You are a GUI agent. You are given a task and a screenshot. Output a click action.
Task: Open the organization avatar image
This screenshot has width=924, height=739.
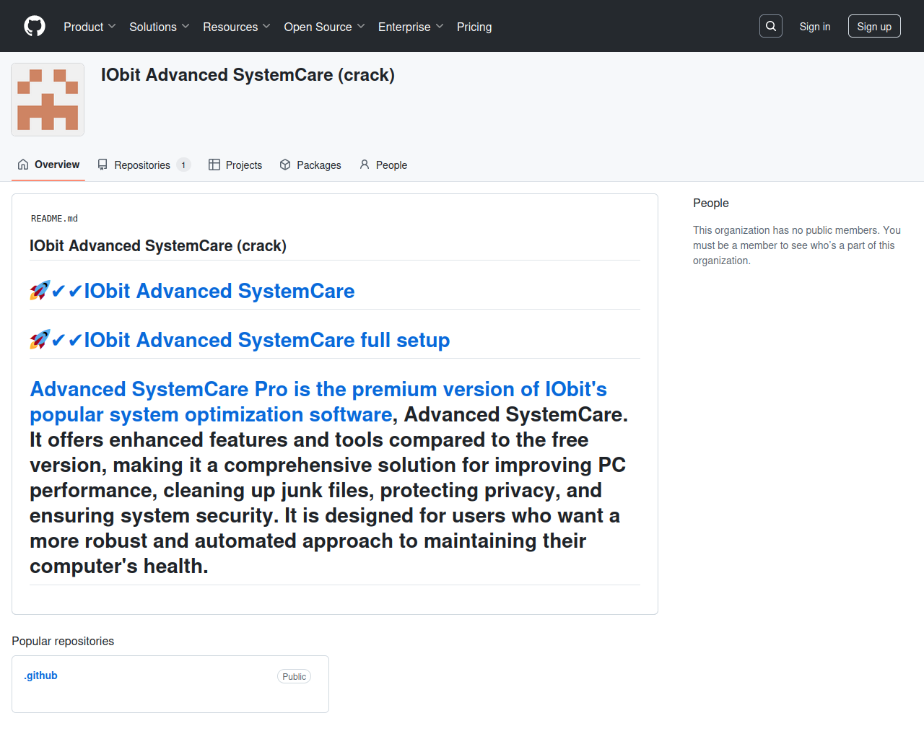point(48,100)
